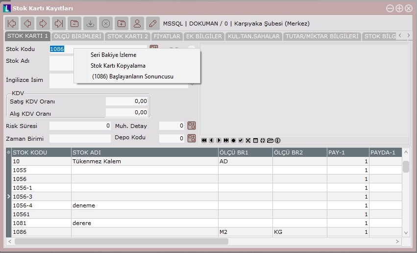Open the FİYATLAR tab
Screen dimensions: 417x253
[x=167, y=36]
